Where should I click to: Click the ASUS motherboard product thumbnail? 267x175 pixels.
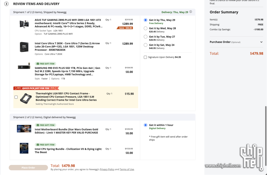[24, 24]
